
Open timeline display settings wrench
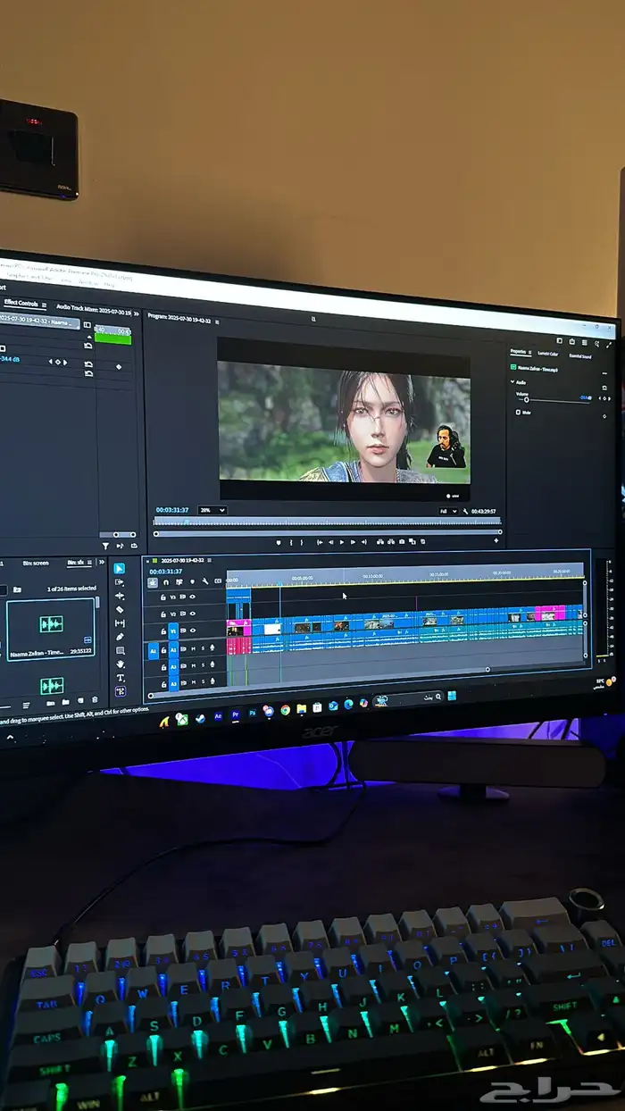click(x=205, y=581)
